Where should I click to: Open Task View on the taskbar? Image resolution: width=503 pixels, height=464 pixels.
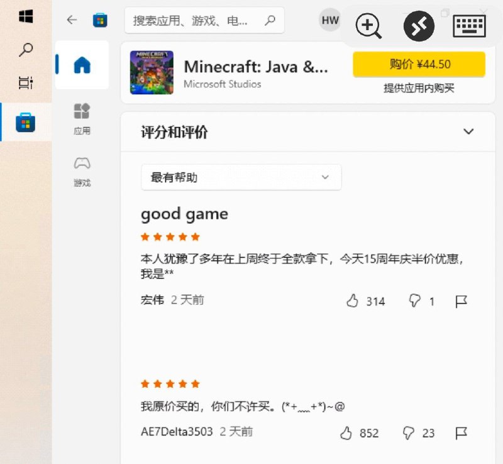coord(26,83)
